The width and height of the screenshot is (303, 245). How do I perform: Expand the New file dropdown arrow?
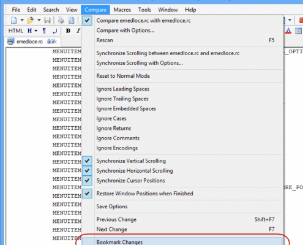point(22,20)
